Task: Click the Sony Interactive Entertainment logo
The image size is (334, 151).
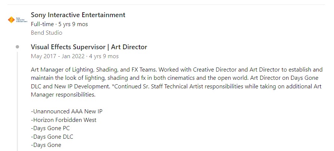Action: click(18, 20)
